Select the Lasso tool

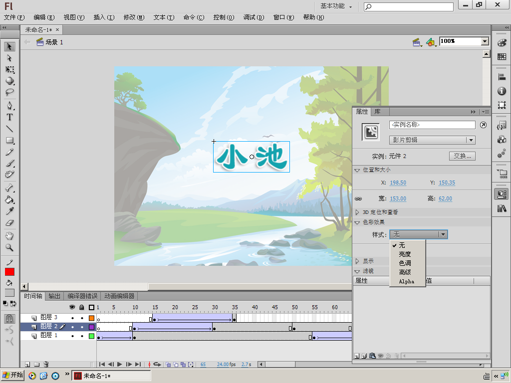coord(9,92)
